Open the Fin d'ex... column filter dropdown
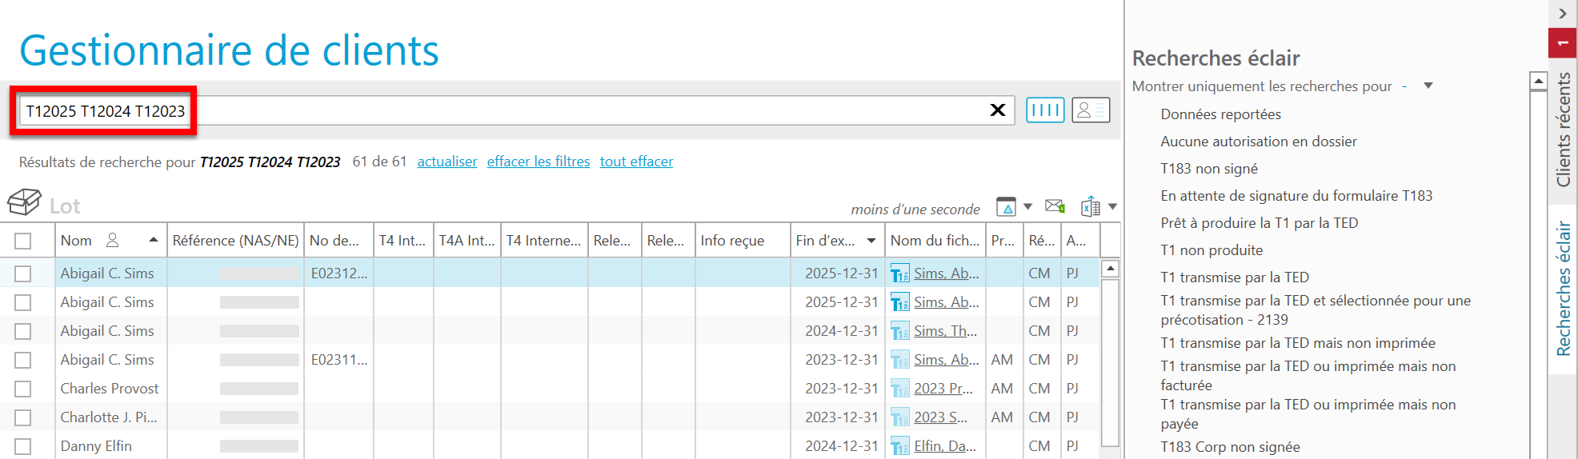The width and height of the screenshot is (1578, 459). coord(871,241)
